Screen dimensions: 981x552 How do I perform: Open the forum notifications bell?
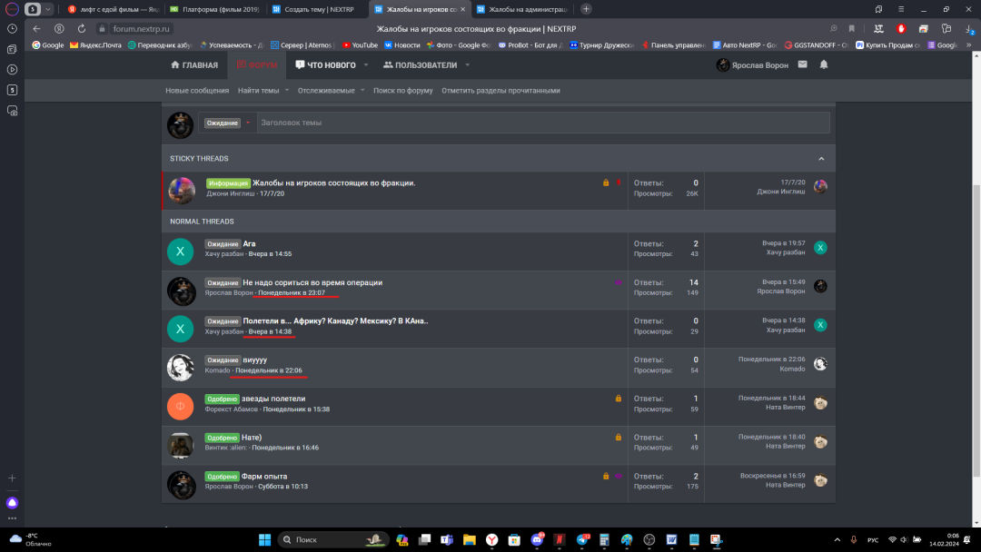[x=823, y=64]
